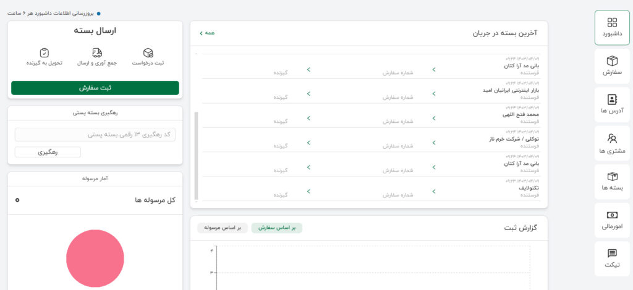This screenshot has height=290, width=633.
Task: Click the رهگیری بسته پستی panel title
Action: pyautogui.click(x=95, y=113)
